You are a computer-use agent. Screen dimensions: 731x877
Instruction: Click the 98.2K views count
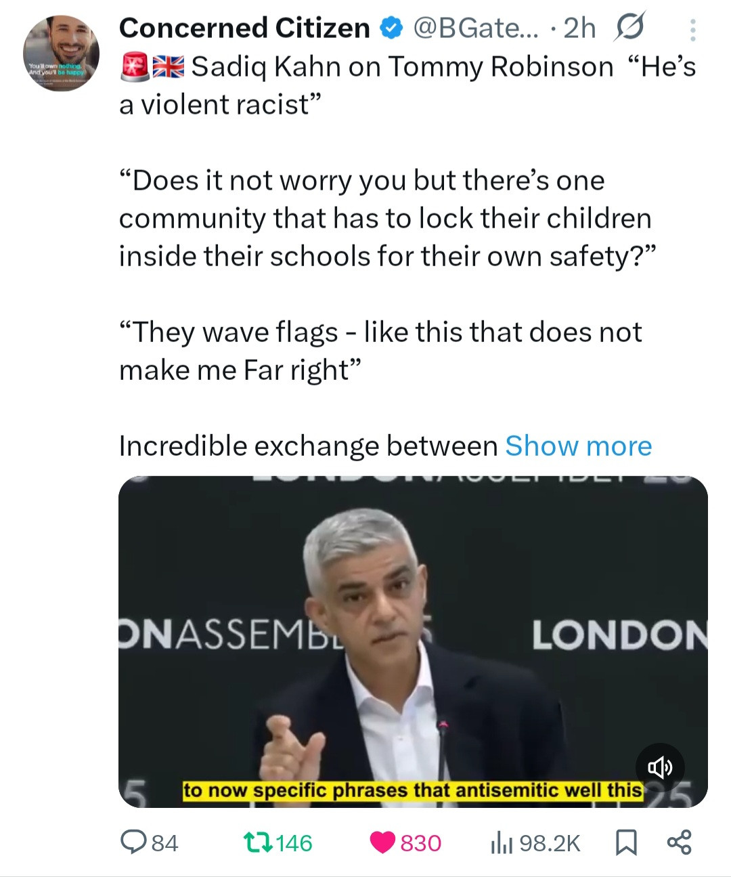[x=550, y=843]
